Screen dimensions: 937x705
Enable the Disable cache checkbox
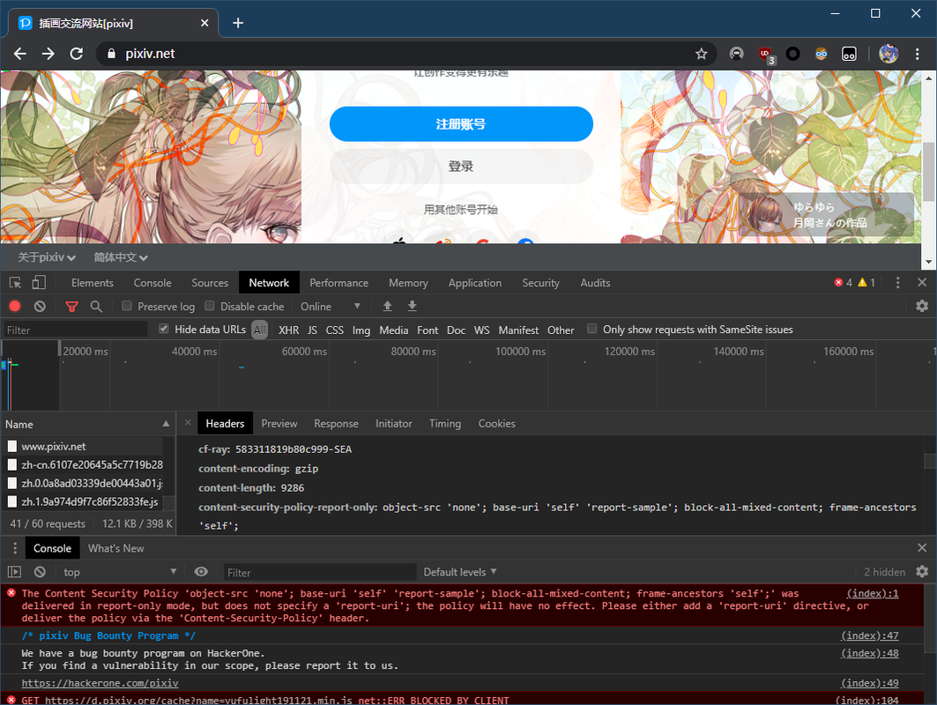[209, 306]
